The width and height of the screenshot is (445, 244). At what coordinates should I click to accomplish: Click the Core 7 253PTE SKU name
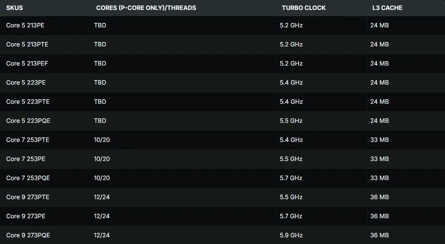[x=28, y=140]
